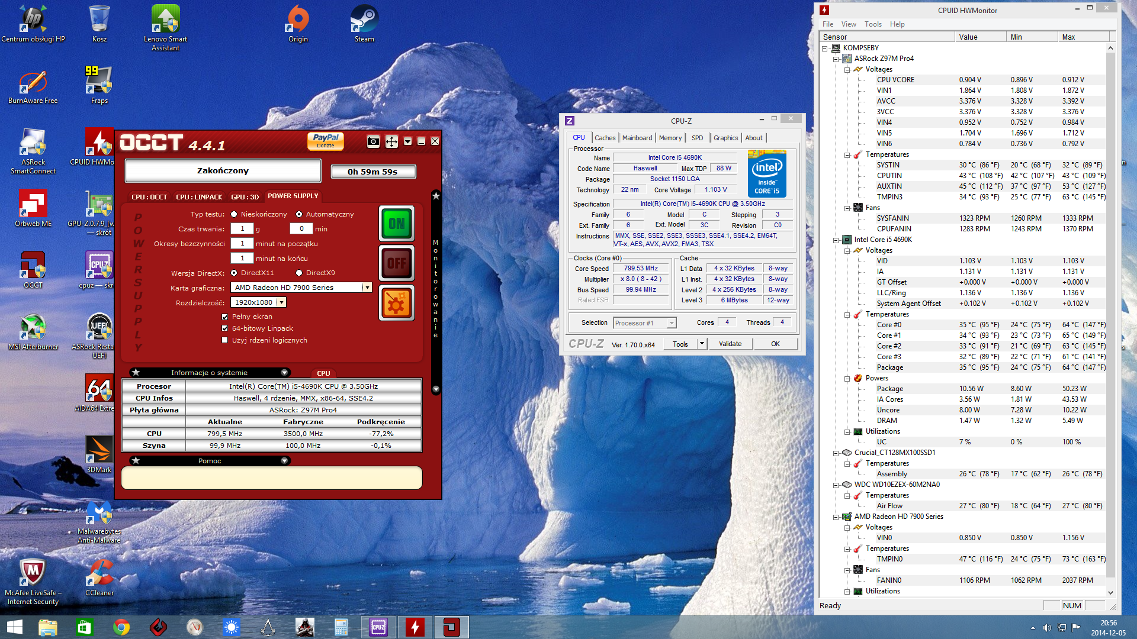Image resolution: width=1137 pixels, height=639 pixels.
Task: Uncheck the Pełny ekran checkbox
Action: (x=224, y=317)
